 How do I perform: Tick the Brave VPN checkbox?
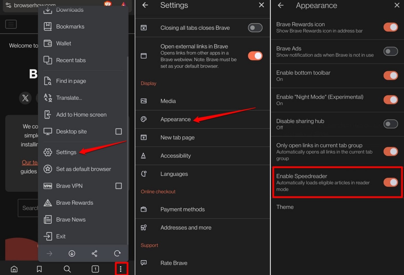[x=119, y=186]
